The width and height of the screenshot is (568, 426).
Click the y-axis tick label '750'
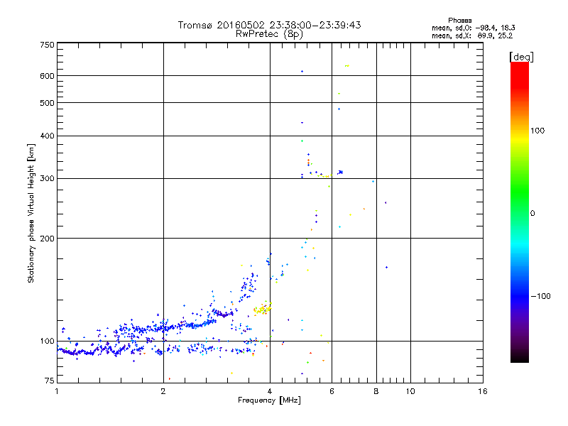pos(47,45)
